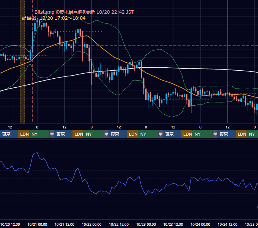Select the 10/23 12:00 date label

173,224
